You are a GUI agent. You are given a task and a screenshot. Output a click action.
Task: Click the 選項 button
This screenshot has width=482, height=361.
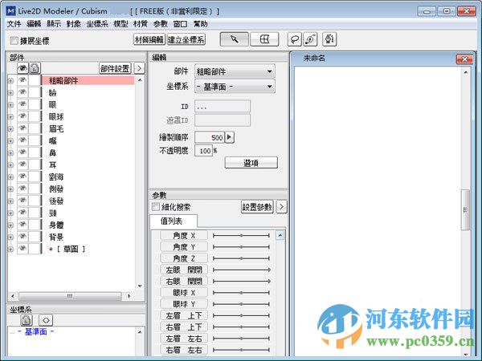point(251,163)
